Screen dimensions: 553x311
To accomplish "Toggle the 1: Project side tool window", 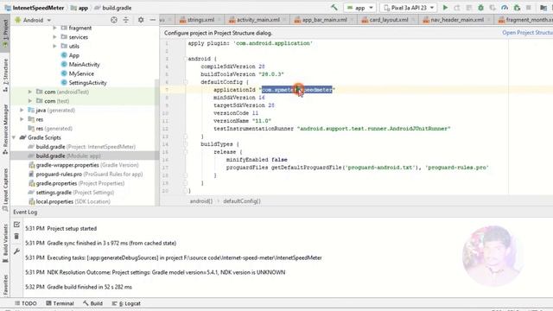I will [x=5, y=34].
